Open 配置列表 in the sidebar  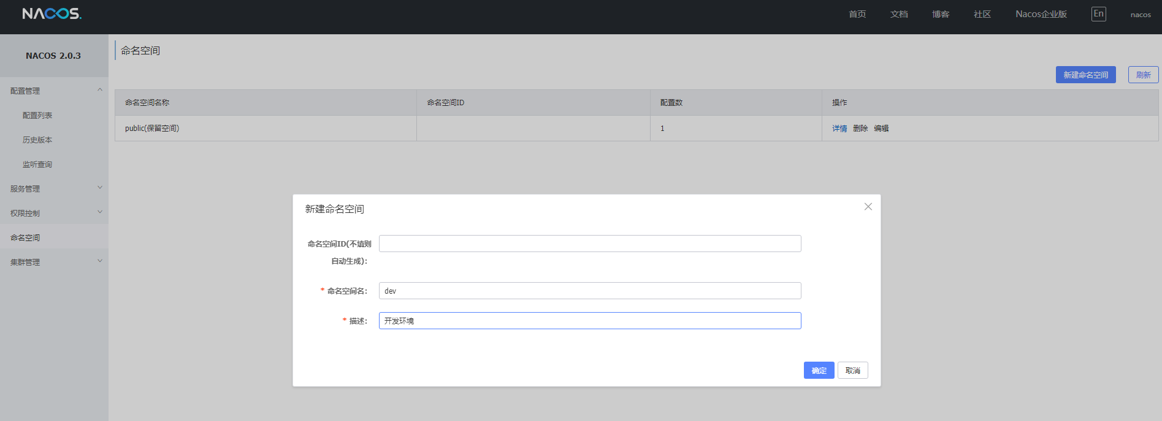pyautogui.click(x=37, y=115)
